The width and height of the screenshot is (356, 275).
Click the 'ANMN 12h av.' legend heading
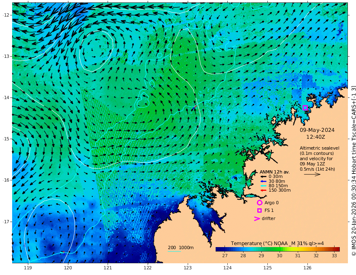coord(275,172)
